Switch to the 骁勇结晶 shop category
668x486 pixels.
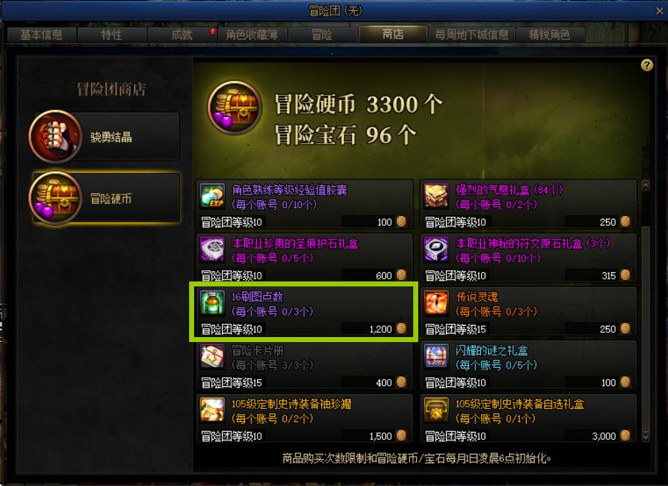pyautogui.click(x=105, y=137)
